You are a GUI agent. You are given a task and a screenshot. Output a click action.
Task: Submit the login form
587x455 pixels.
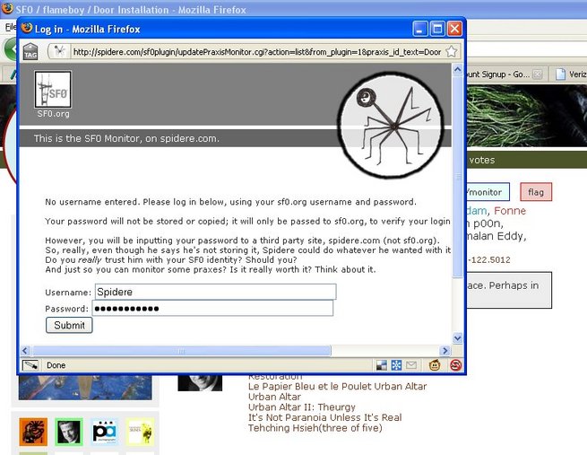pos(69,325)
